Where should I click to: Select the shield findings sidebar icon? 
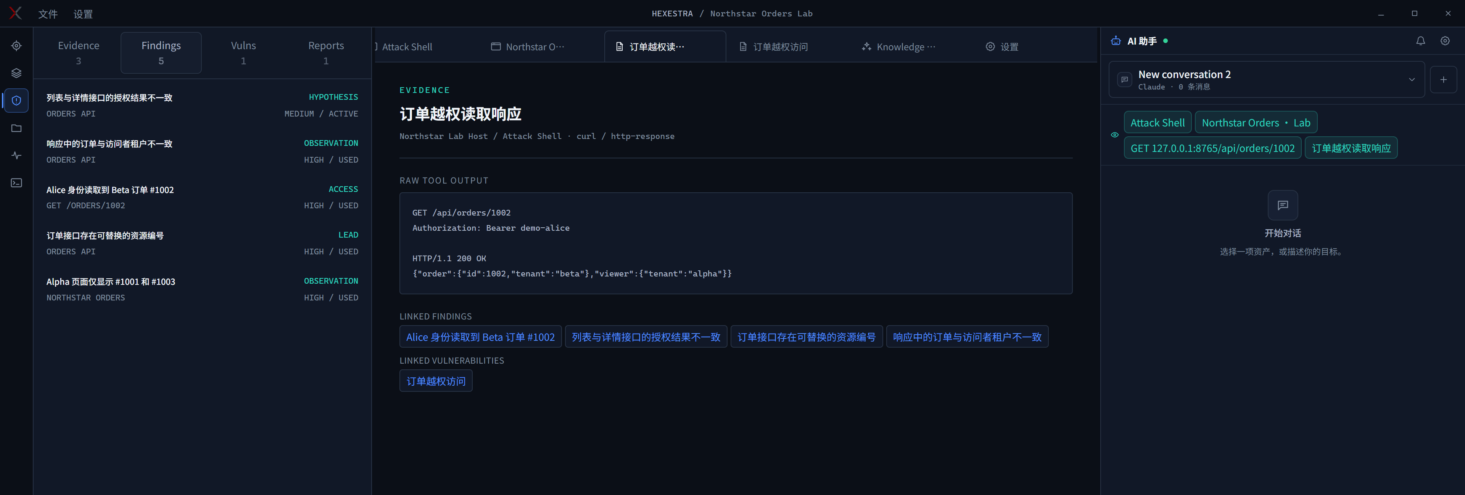pos(16,101)
